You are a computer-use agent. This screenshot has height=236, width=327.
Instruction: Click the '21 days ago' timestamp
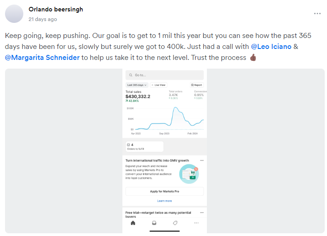pos(42,19)
